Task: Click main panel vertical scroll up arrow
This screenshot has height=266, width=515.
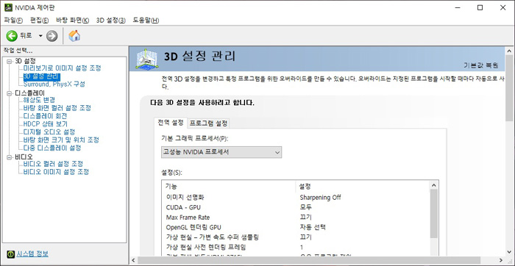Action: [509, 51]
